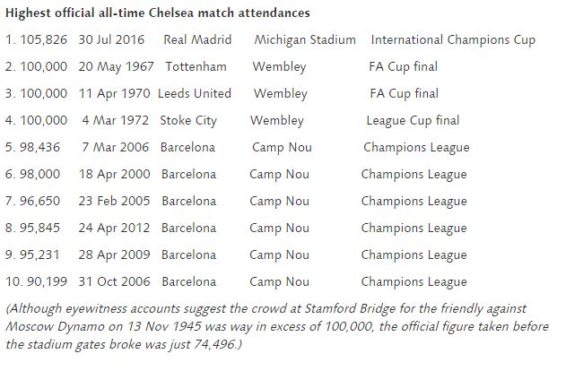Click the italic Moscow Dynamo footnote paragraph
566x371 pixels.
point(277,327)
